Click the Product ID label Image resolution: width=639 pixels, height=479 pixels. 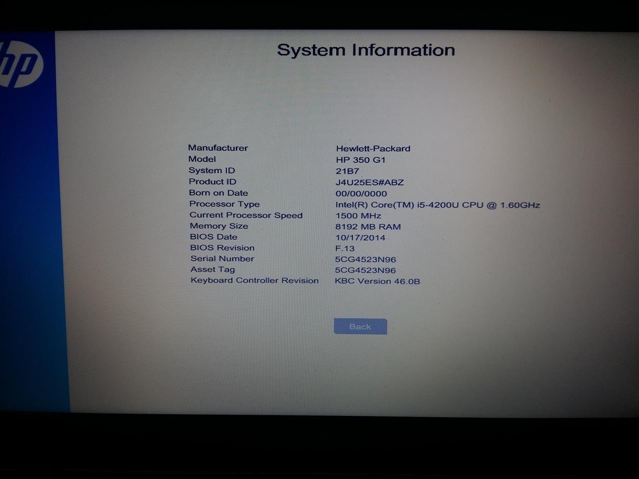[212, 182]
